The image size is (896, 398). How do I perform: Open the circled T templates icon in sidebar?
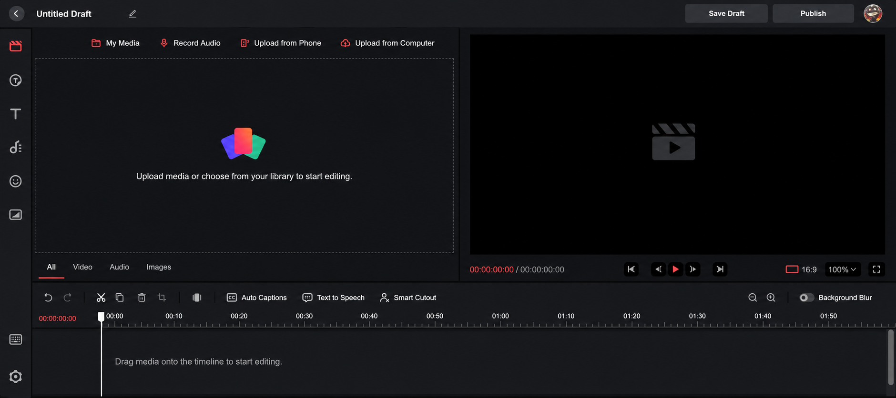(x=16, y=80)
